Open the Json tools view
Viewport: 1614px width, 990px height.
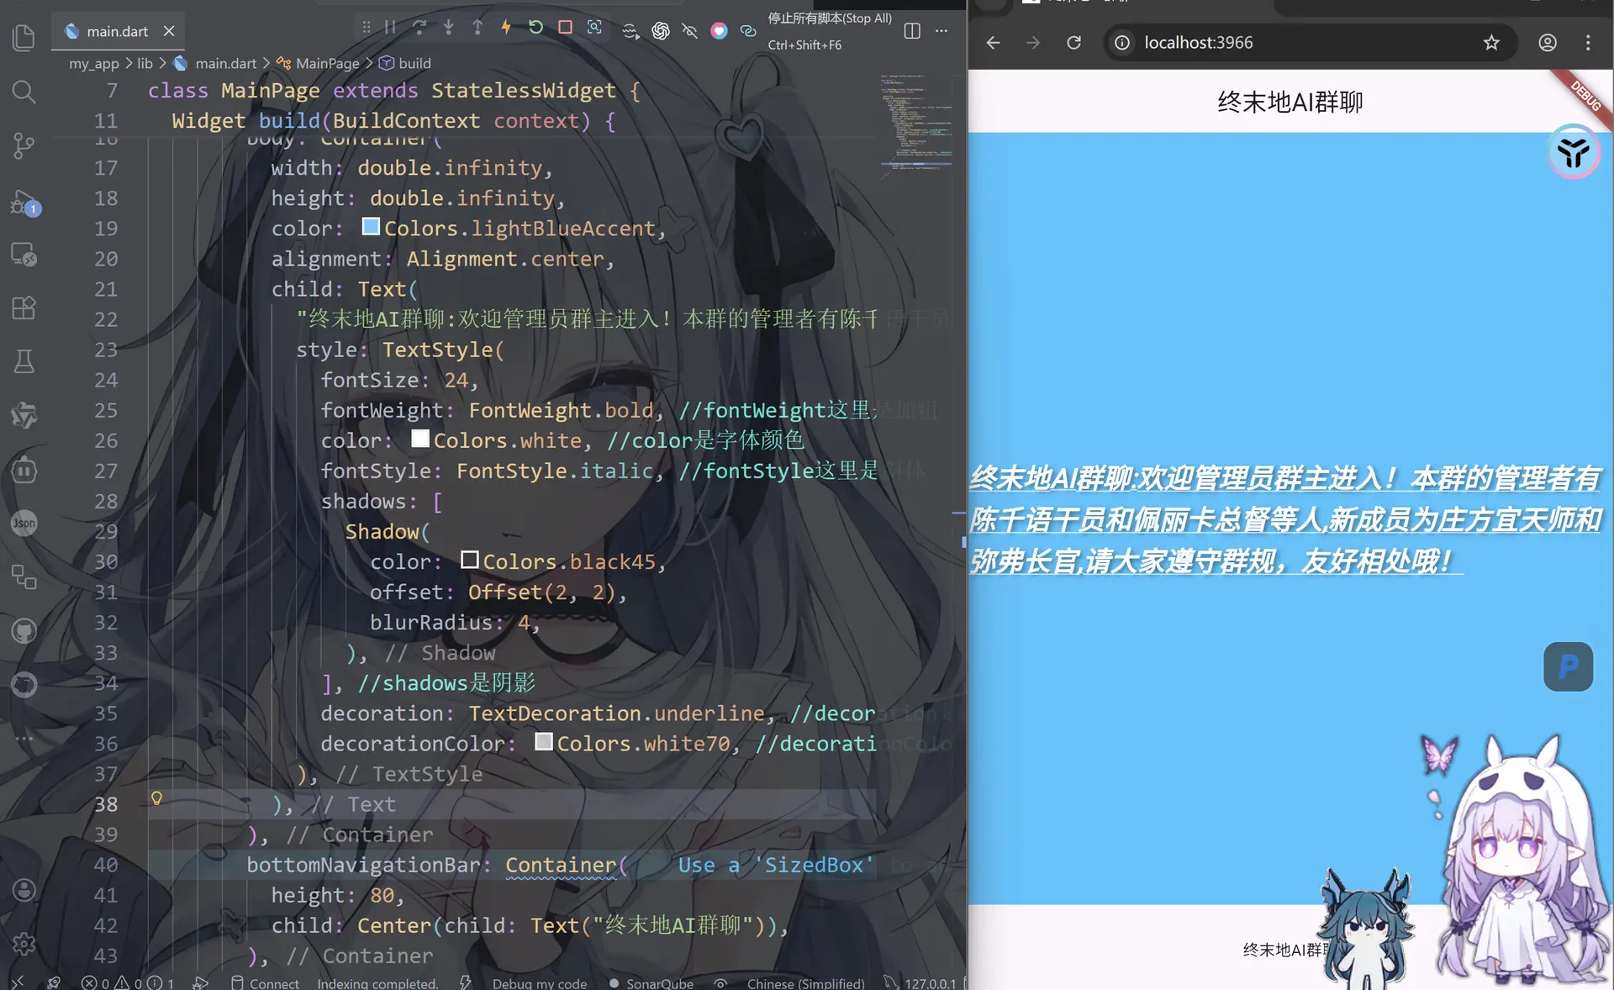click(24, 524)
